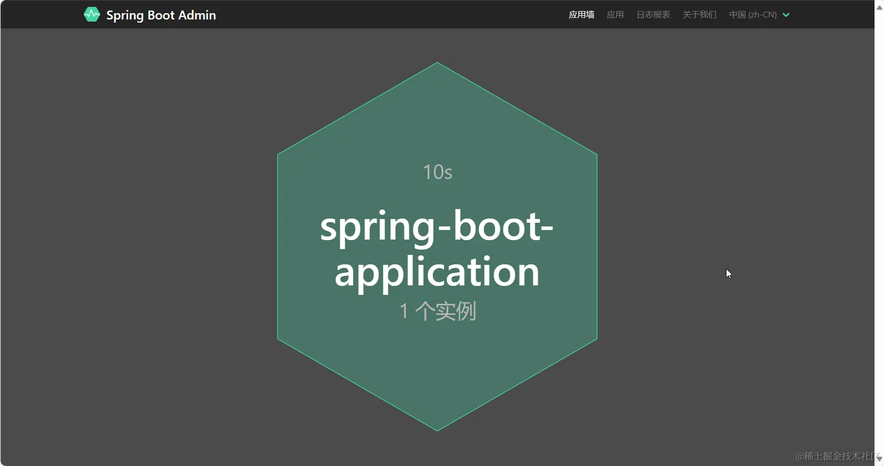Click the Spring Boot Admin heartbeat logo icon
Image resolution: width=884 pixels, height=466 pixels.
click(92, 15)
